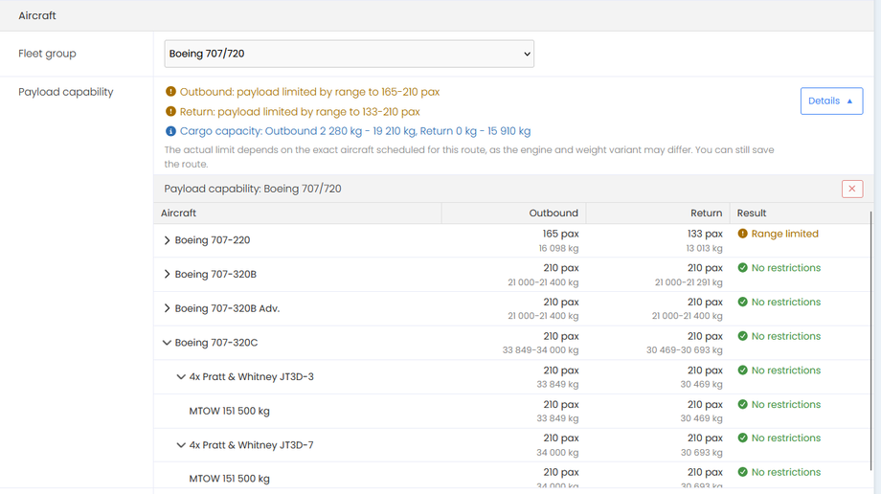Click the 'Payload capability: Boeing 707/720' panel title
881x494 pixels.
point(253,189)
